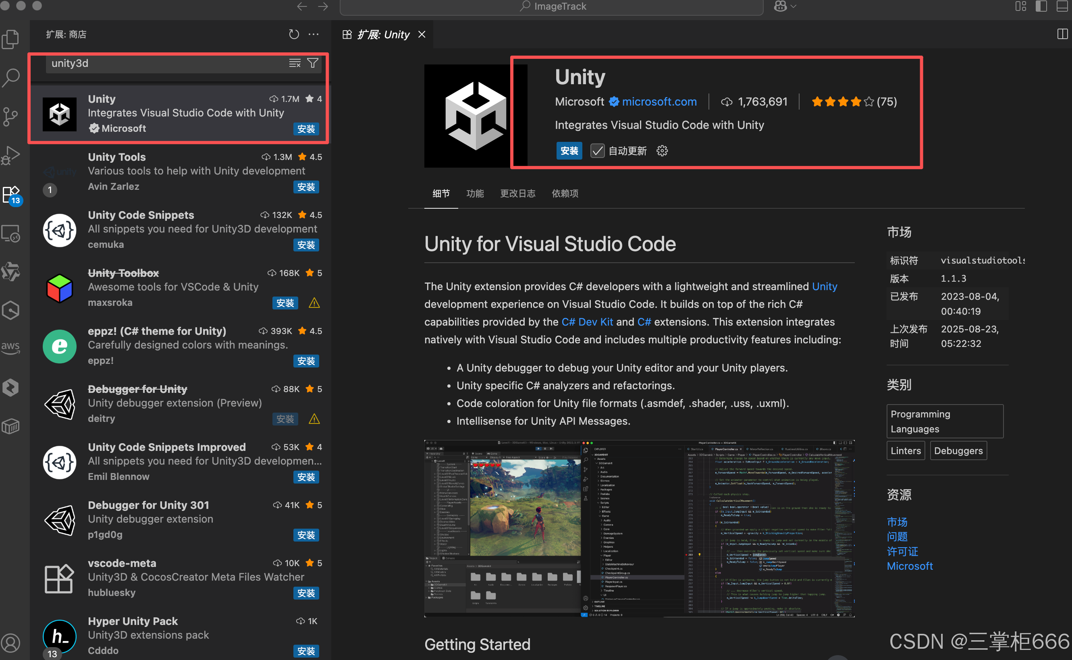Install Unity Code Snippets Improved extension
Viewport: 1072px width, 660px height.
[306, 477]
